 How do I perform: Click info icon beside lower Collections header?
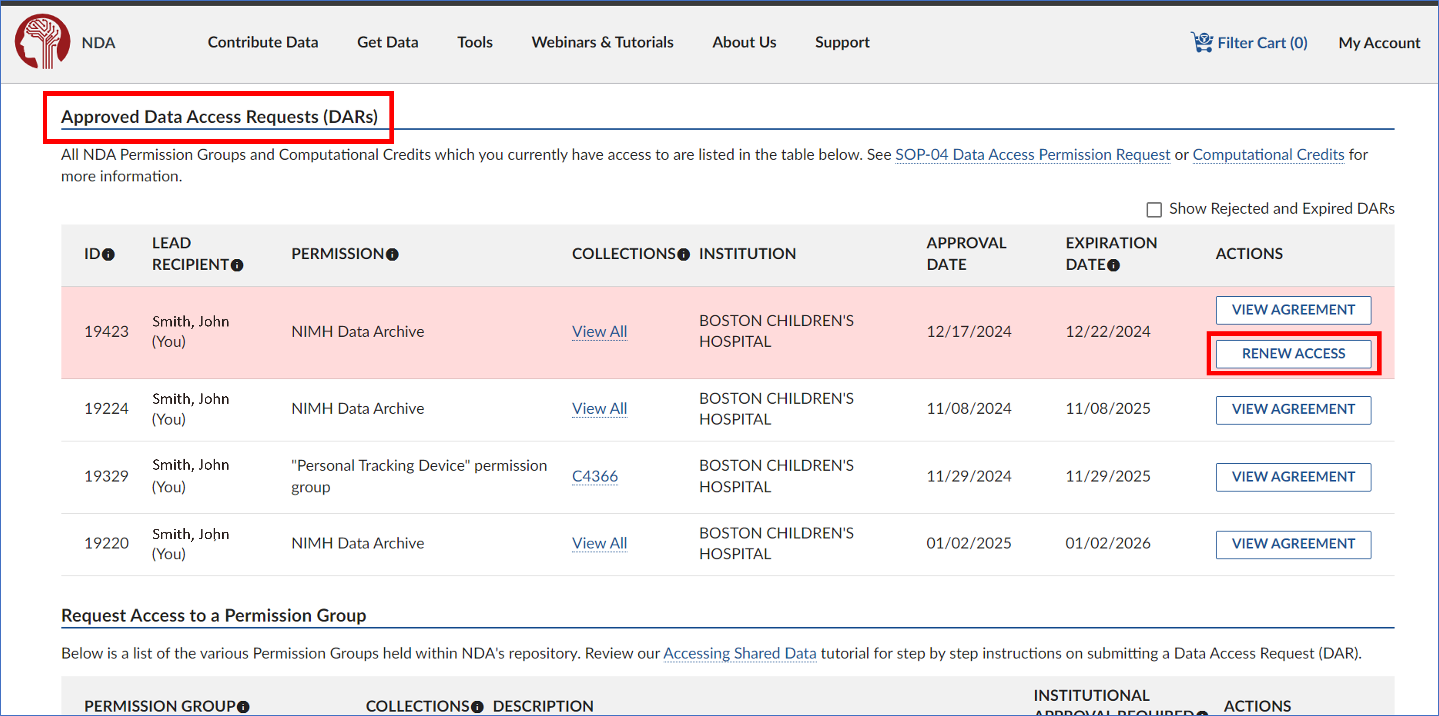pos(477,707)
